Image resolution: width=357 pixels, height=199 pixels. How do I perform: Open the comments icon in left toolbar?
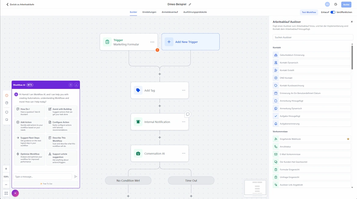pyautogui.click(x=7, y=112)
